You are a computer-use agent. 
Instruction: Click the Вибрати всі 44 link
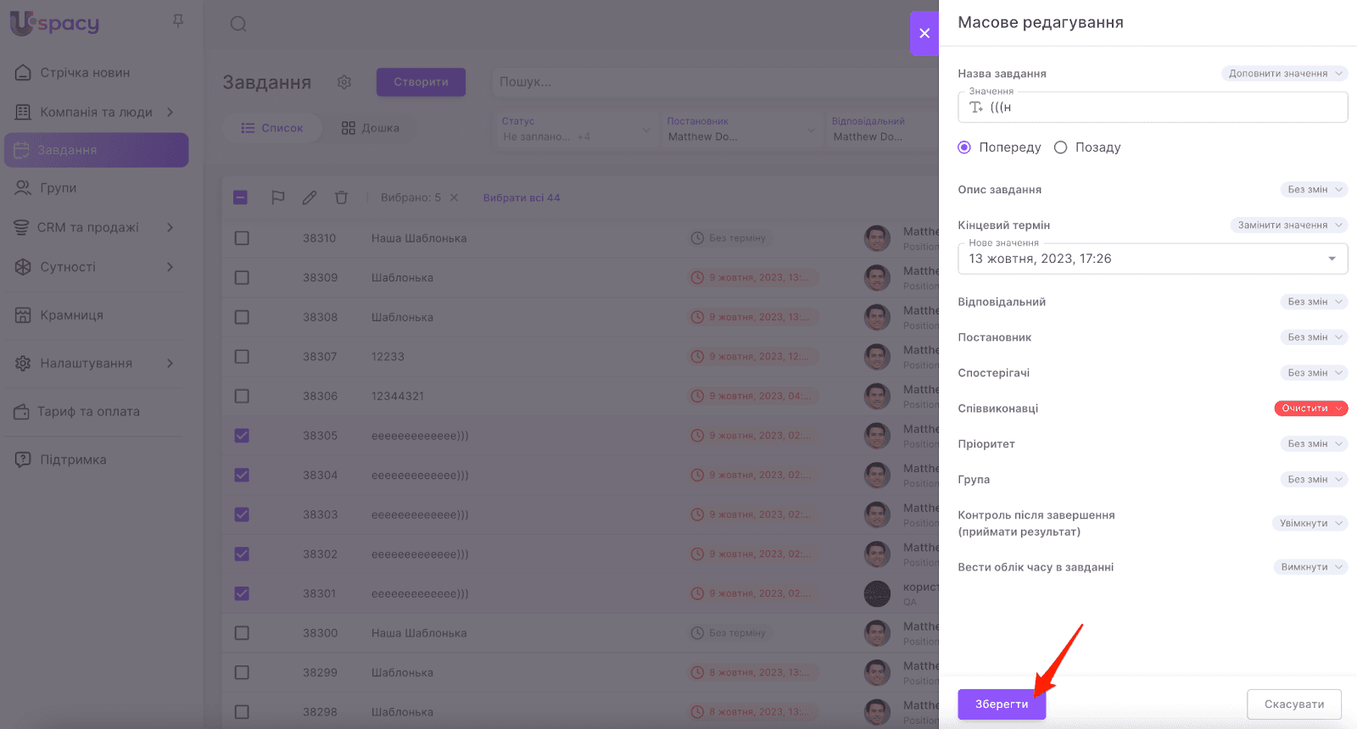tap(522, 198)
